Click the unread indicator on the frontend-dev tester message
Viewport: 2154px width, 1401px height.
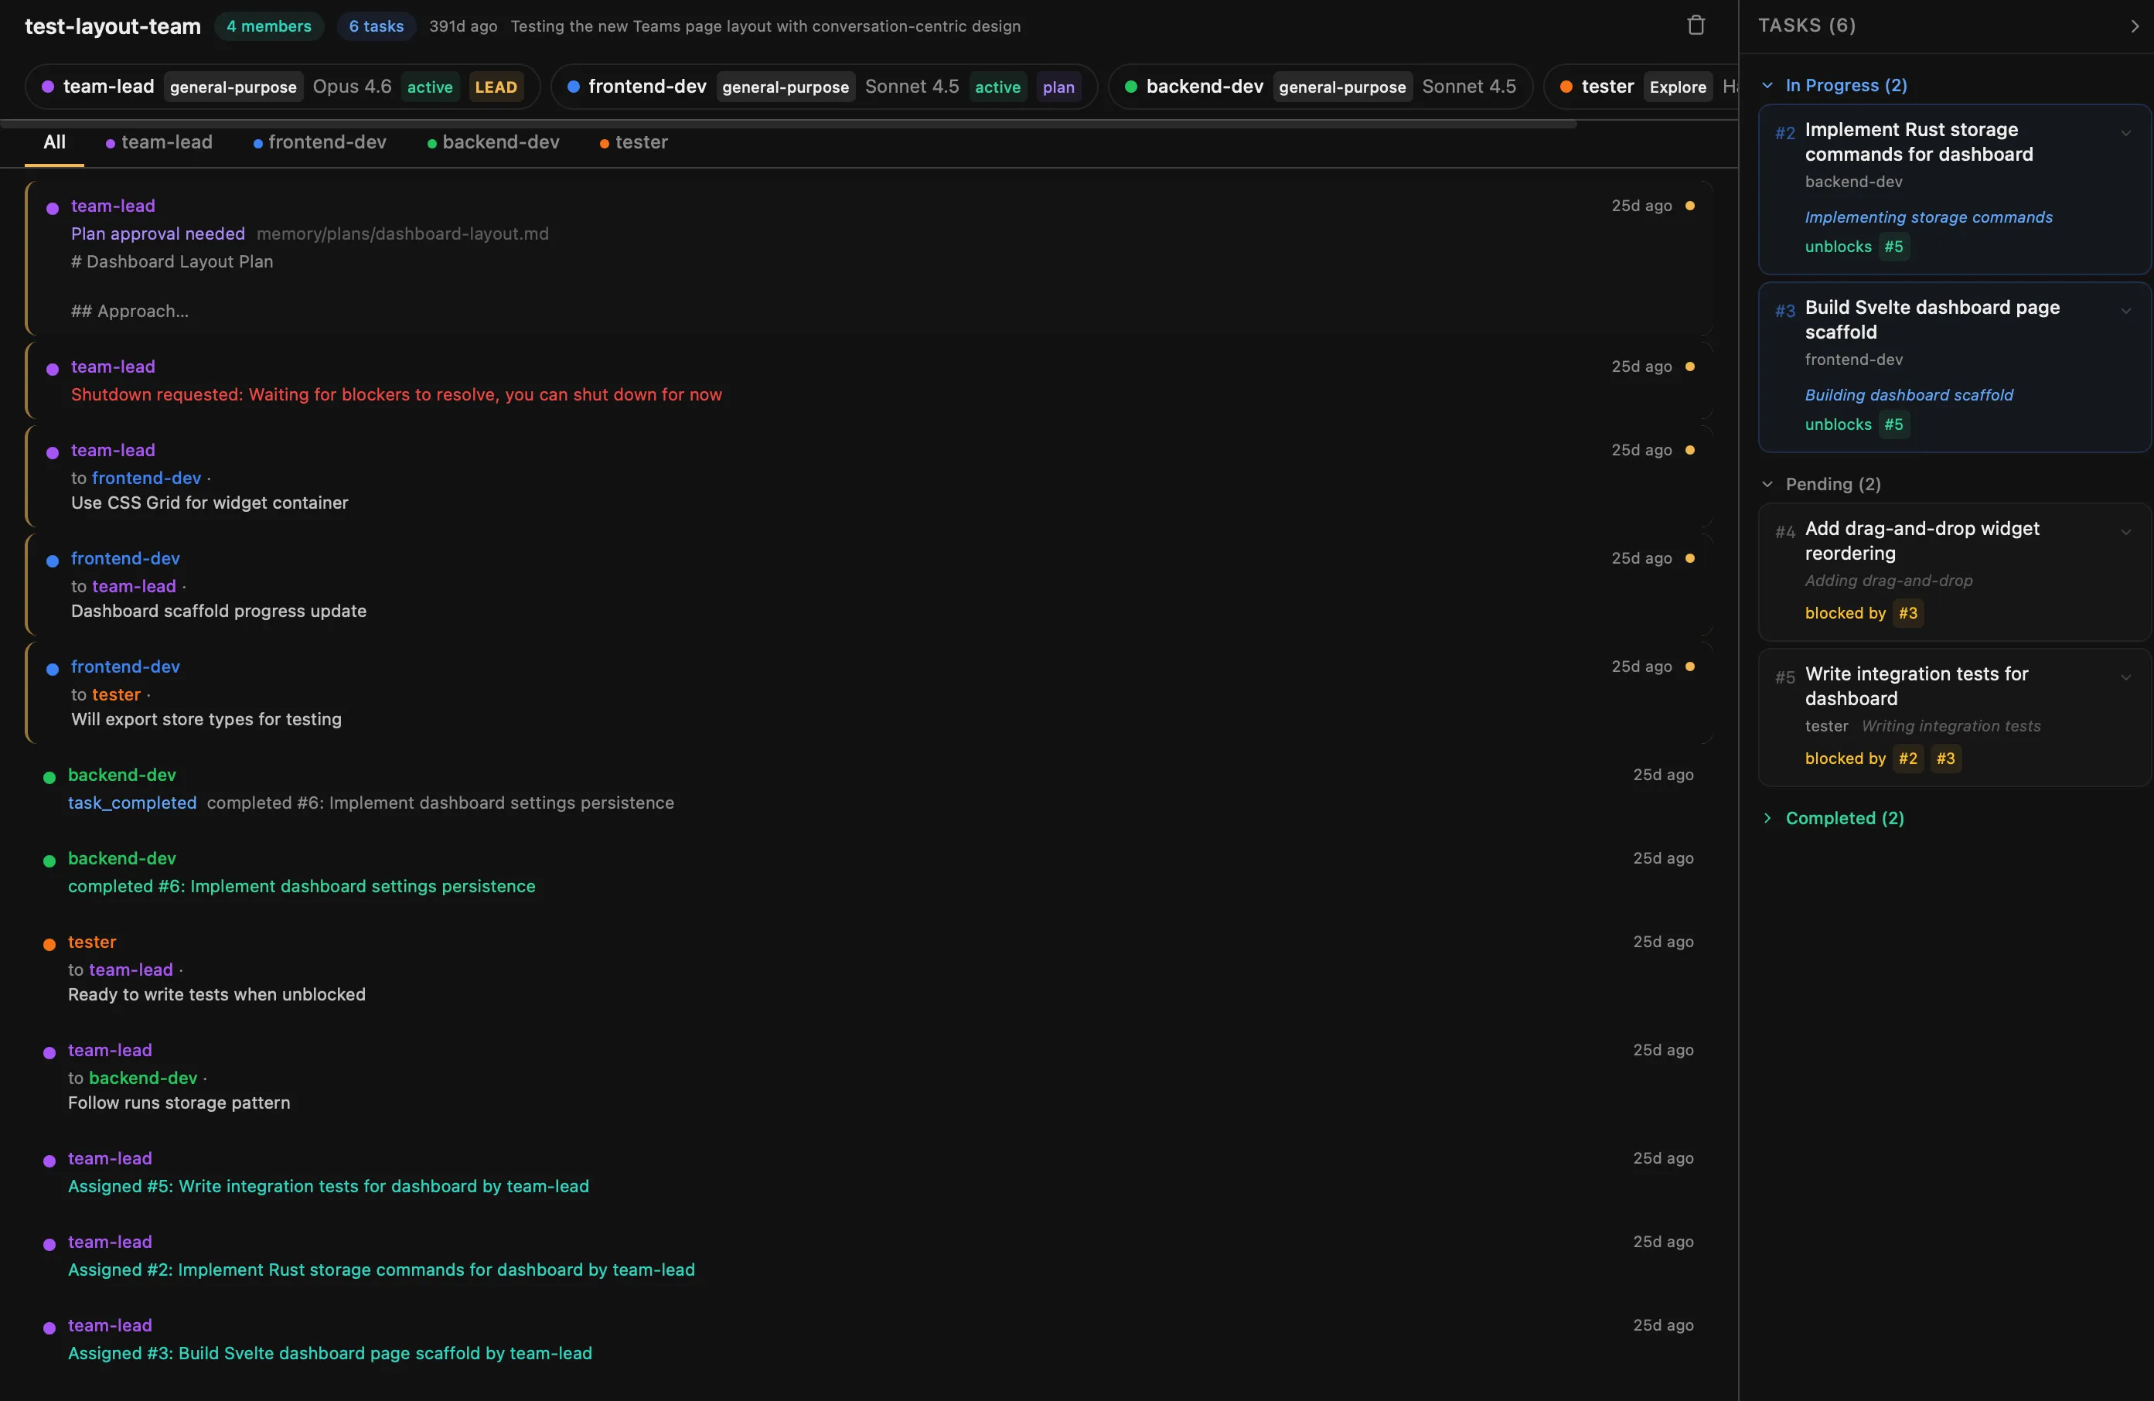coord(1691,666)
